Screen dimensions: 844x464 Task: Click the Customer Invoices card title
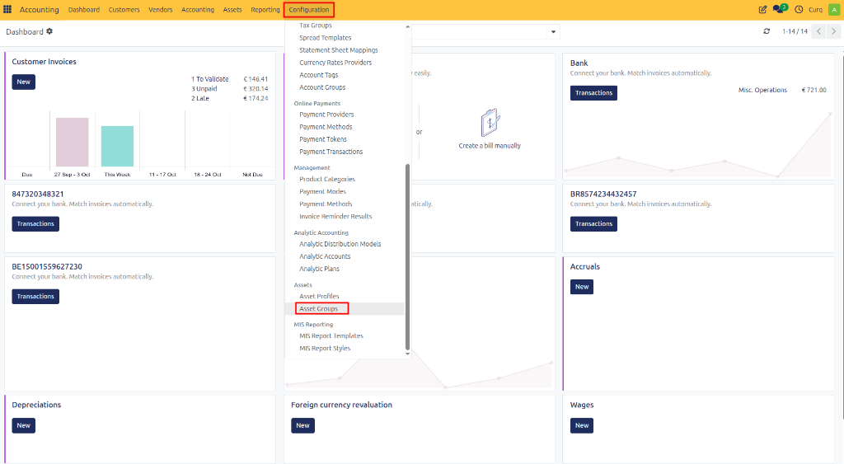tap(45, 62)
